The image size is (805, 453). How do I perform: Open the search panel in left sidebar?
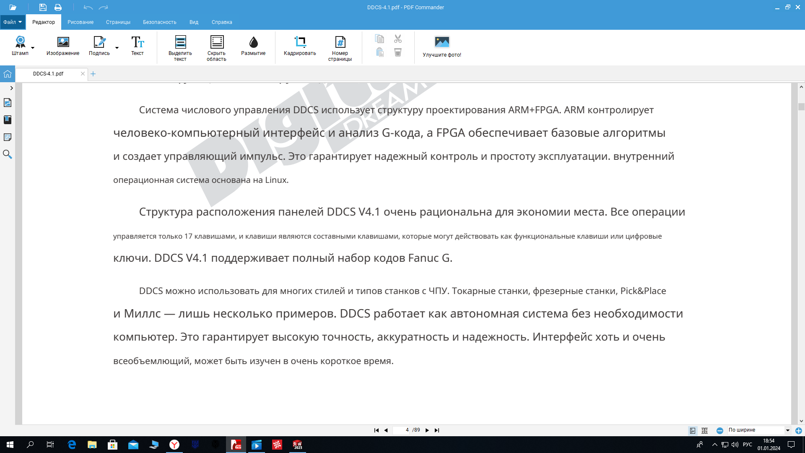click(x=8, y=154)
